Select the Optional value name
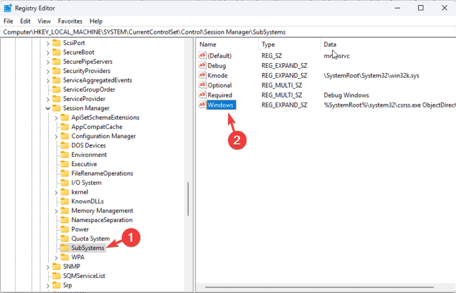Image resolution: width=456 pixels, height=293 pixels. tap(220, 85)
